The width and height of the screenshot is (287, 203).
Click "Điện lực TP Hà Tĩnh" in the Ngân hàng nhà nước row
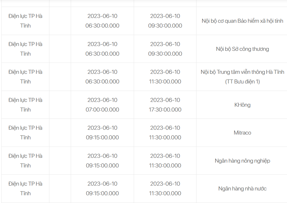[25, 189]
